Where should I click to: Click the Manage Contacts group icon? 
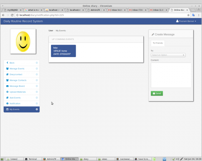click(7, 80)
